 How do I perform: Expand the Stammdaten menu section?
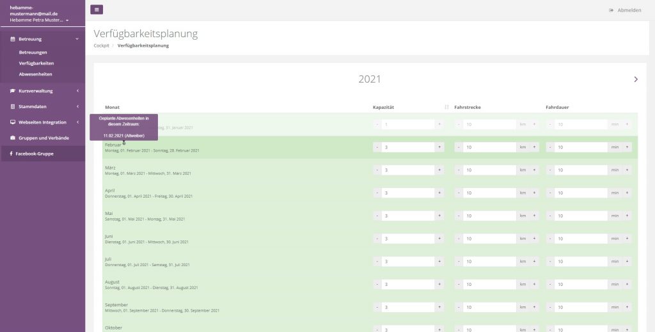click(x=77, y=106)
